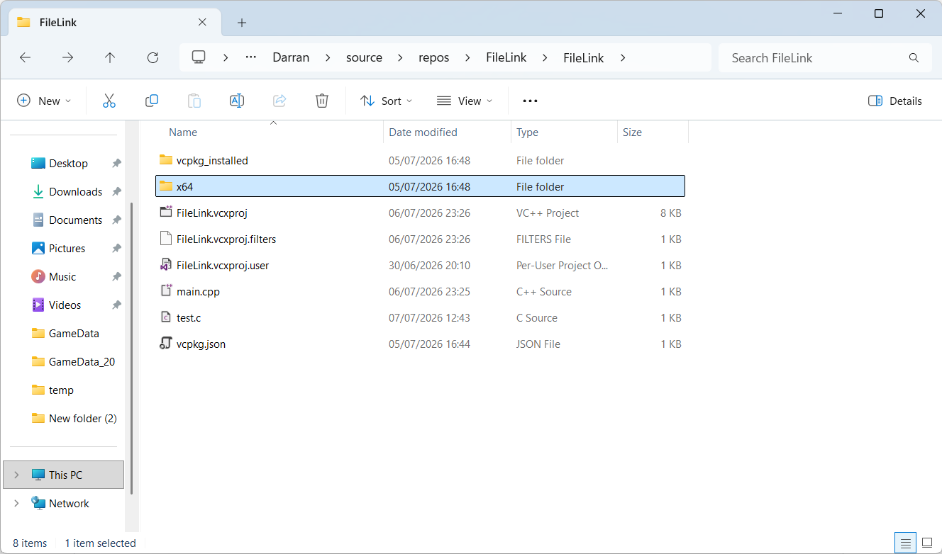The width and height of the screenshot is (942, 554).
Task: Navigate to Darran in the breadcrumb
Action: [291, 57]
